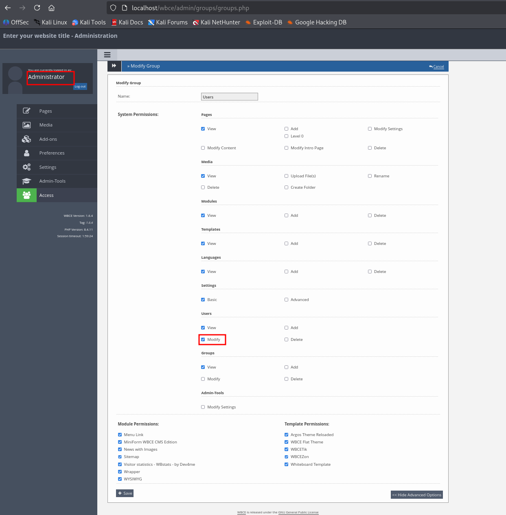Open Preferences in the sidebar menu
The height and width of the screenshot is (515, 506).
(57, 153)
